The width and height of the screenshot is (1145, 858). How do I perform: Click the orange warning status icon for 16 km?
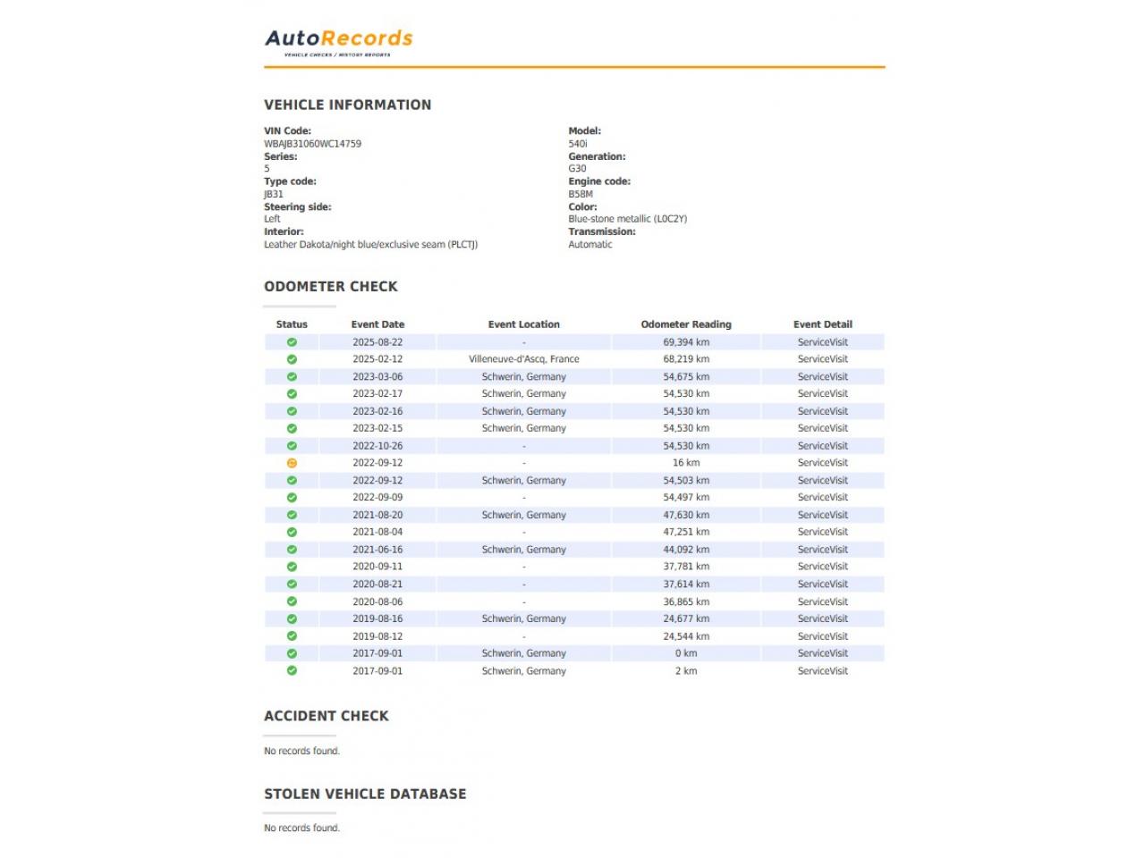pyautogui.click(x=292, y=463)
